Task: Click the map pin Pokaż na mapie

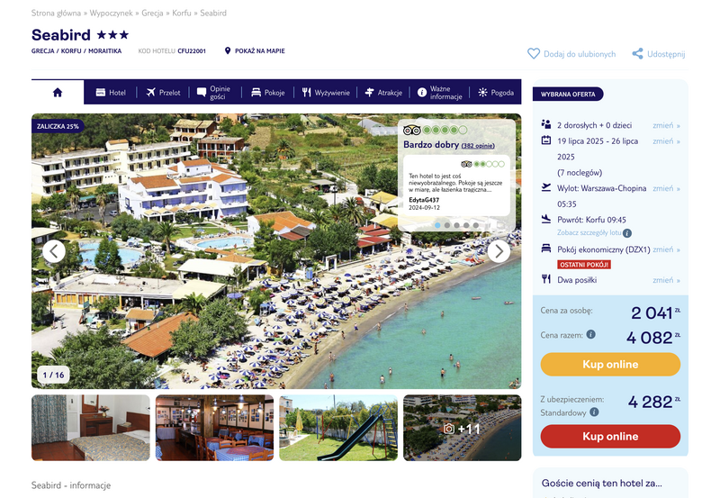Action: [x=228, y=51]
